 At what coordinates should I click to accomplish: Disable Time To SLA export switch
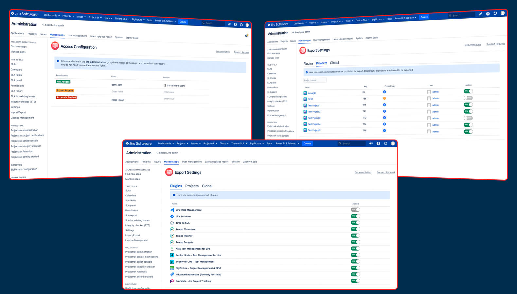click(x=355, y=222)
